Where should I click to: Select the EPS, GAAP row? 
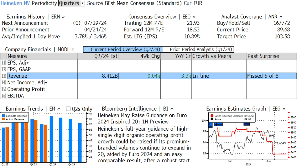(148, 69)
